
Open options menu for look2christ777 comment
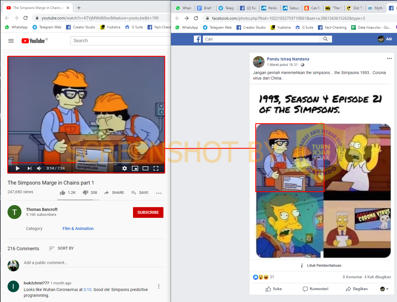pos(159,286)
